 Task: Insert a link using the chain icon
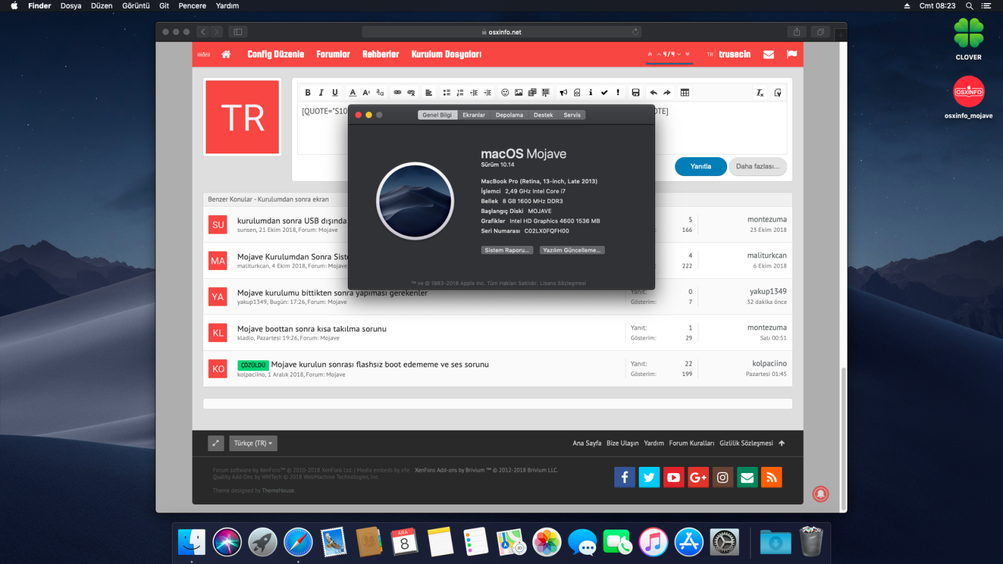(397, 93)
